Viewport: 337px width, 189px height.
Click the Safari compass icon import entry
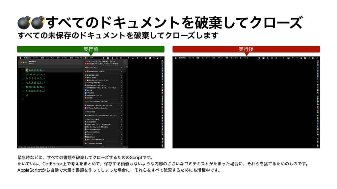pyautogui.click(x=86, y=124)
